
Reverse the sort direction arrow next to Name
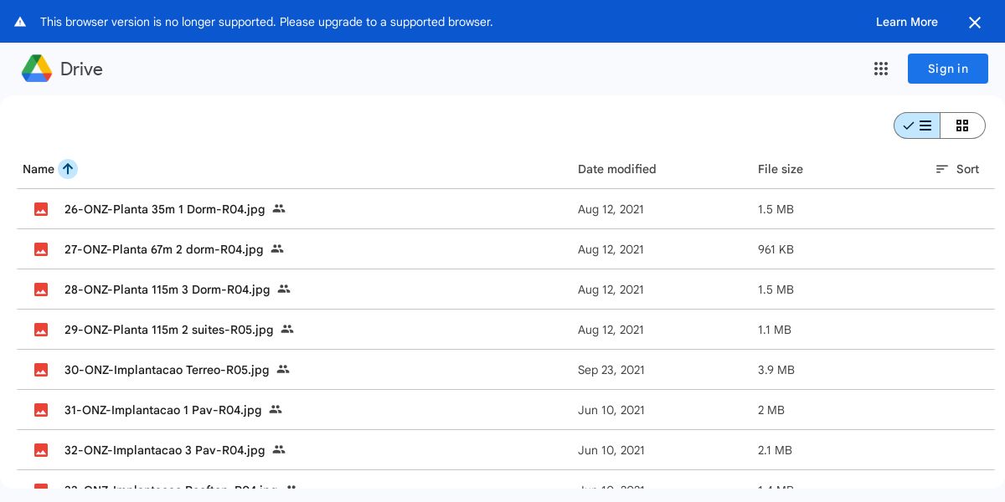[68, 169]
